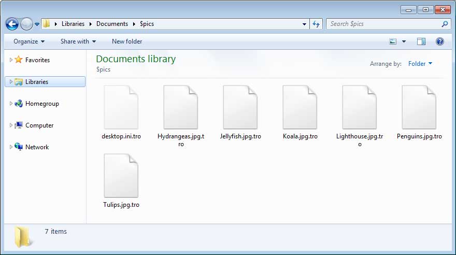Screen dimensions: 456x255
Task: Open the address bar previous locations dropdown
Action: (x=304, y=24)
